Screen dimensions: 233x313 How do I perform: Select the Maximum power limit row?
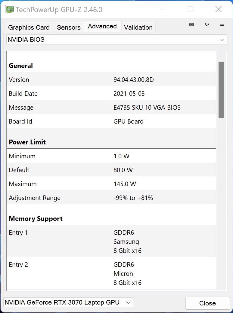[x=111, y=184]
